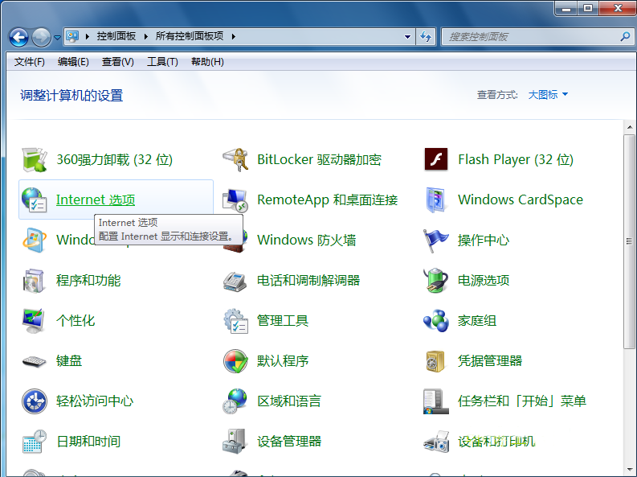Click the back navigation button
The image size is (637, 477).
18,36
